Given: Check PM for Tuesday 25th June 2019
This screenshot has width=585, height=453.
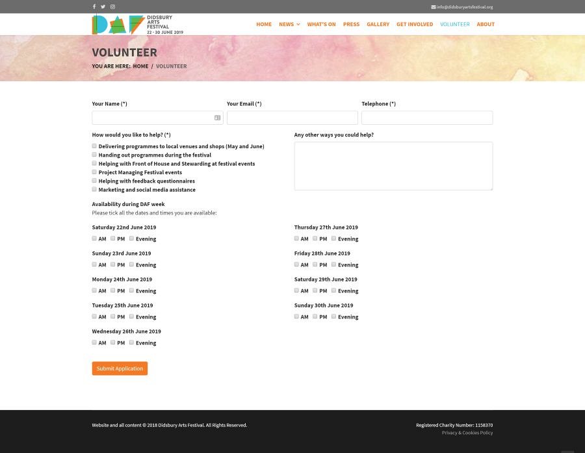Looking at the screenshot, I should click(112, 317).
